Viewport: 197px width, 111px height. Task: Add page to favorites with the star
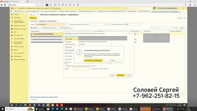point(38,15)
